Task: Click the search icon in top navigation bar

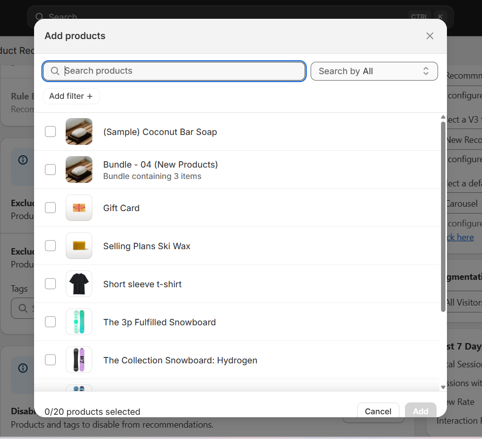Action: pyautogui.click(x=40, y=17)
